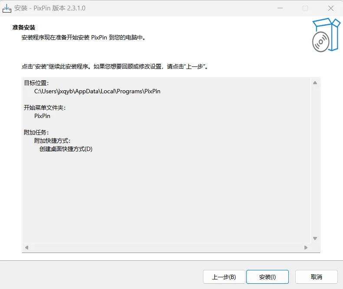343x289 pixels.
Task: Click the 目标位置: label in summary
Action: click(36, 83)
